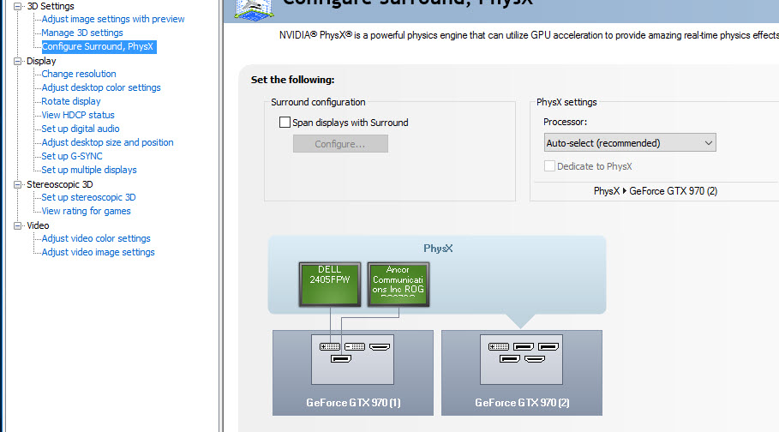Viewport: 779px width, 432px height.
Task: Open Rotate display page
Action: (x=70, y=101)
